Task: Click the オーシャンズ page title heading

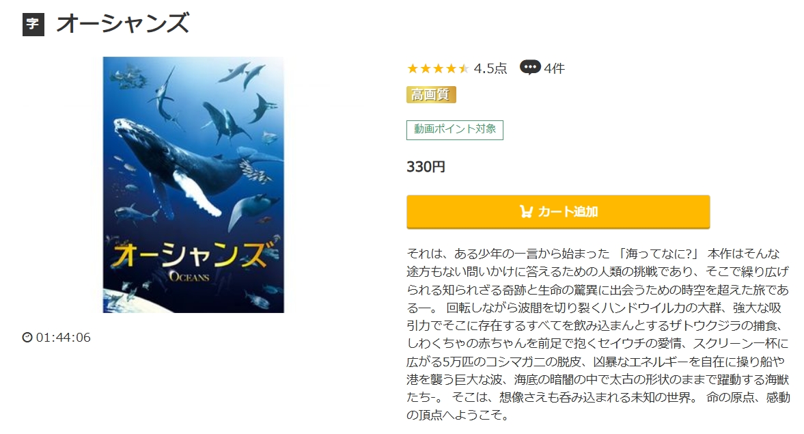Action: point(122,24)
